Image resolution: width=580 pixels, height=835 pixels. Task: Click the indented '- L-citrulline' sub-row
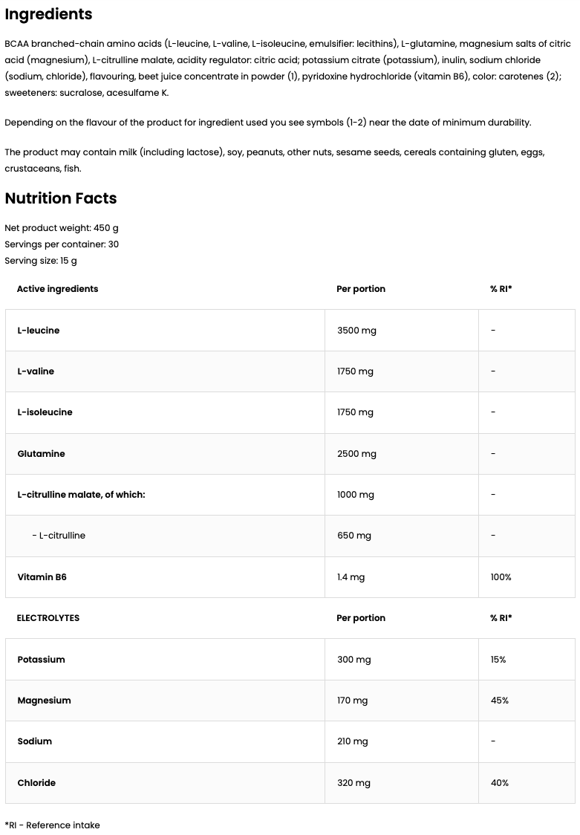[x=59, y=536]
